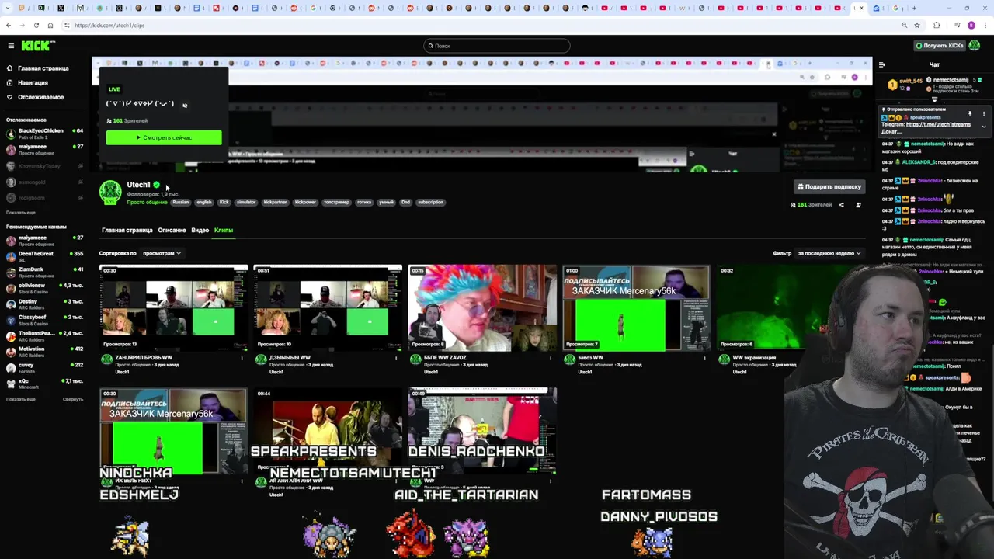The width and height of the screenshot is (994, 559).
Task: Open the Kick sidebar hamburger menu
Action: coord(11,46)
